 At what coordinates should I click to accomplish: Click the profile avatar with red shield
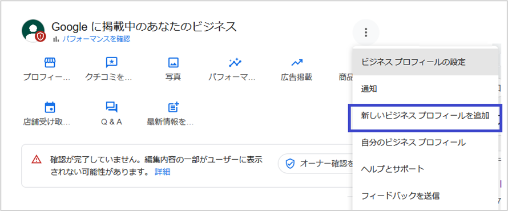click(x=33, y=31)
